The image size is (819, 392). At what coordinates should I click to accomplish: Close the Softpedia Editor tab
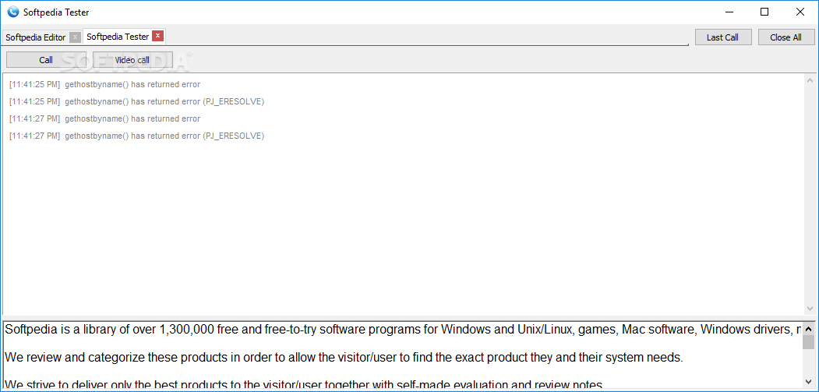[75, 37]
